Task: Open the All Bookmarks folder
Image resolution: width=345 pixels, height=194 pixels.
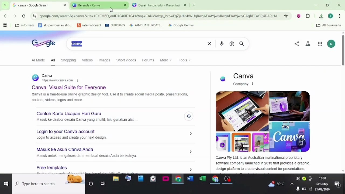Action: [x=329, y=25]
